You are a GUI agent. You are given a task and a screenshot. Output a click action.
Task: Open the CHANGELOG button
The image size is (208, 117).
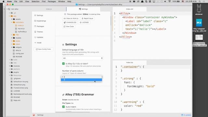[70, 22]
